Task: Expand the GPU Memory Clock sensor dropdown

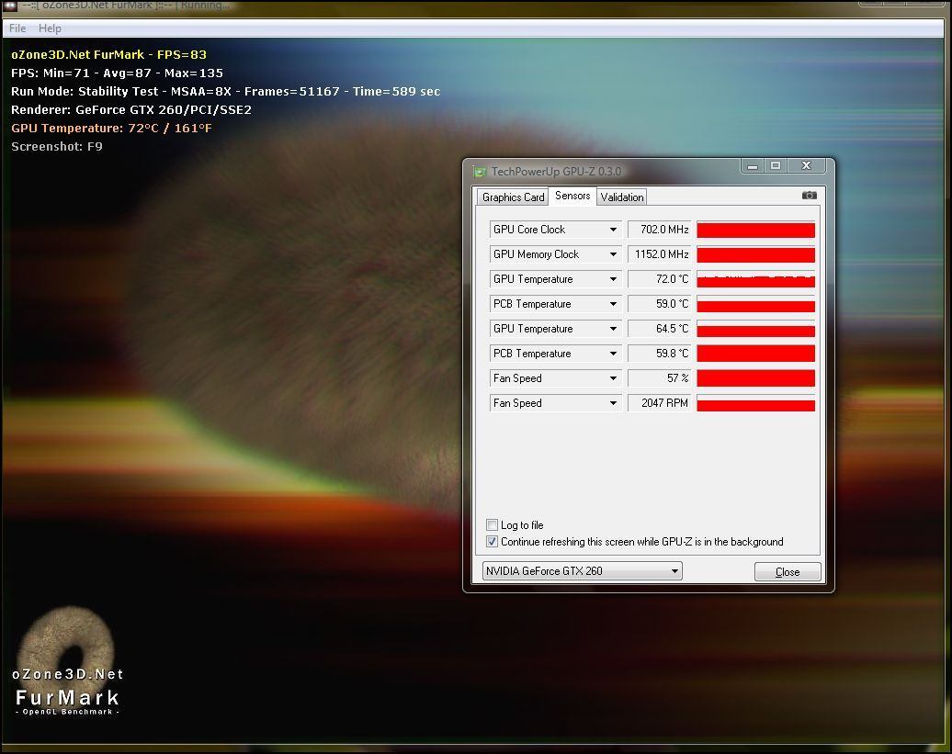Action: click(x=613, y=254)
